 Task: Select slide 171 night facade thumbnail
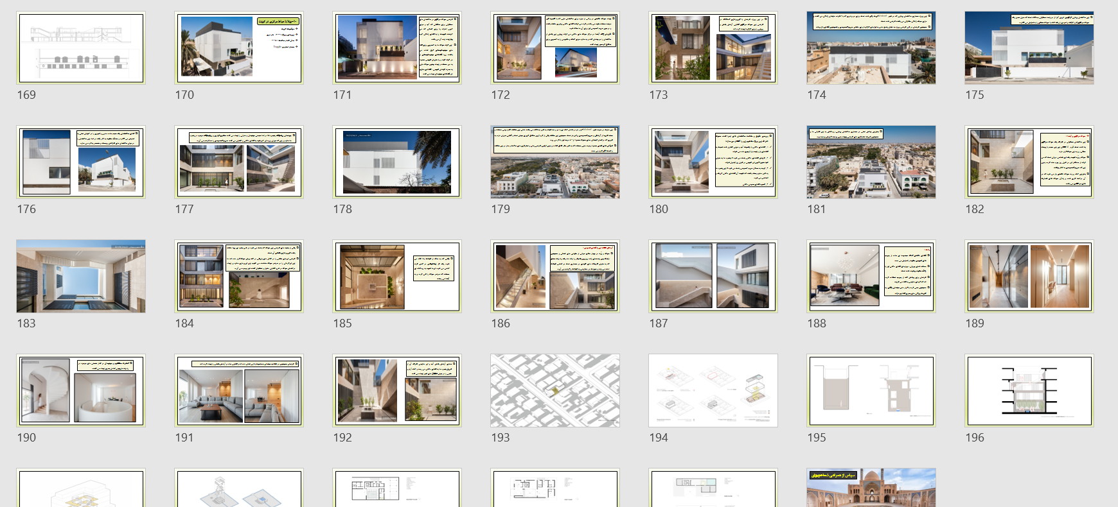pyautogui.click(x=397, y=48)
